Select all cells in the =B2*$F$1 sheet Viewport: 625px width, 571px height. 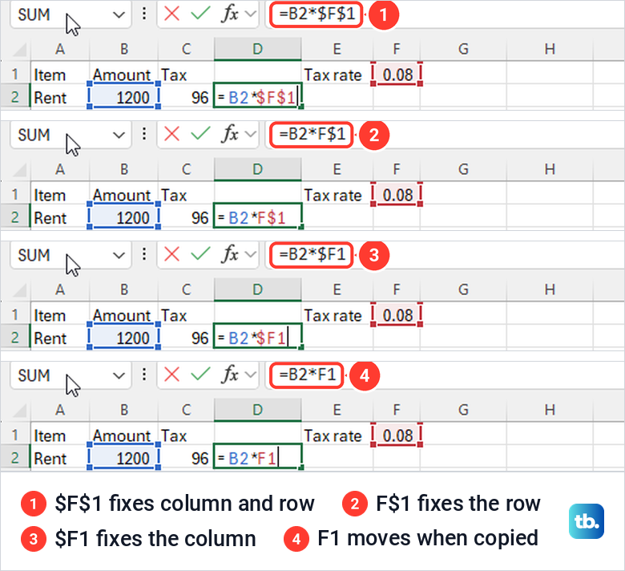(19, 50)
